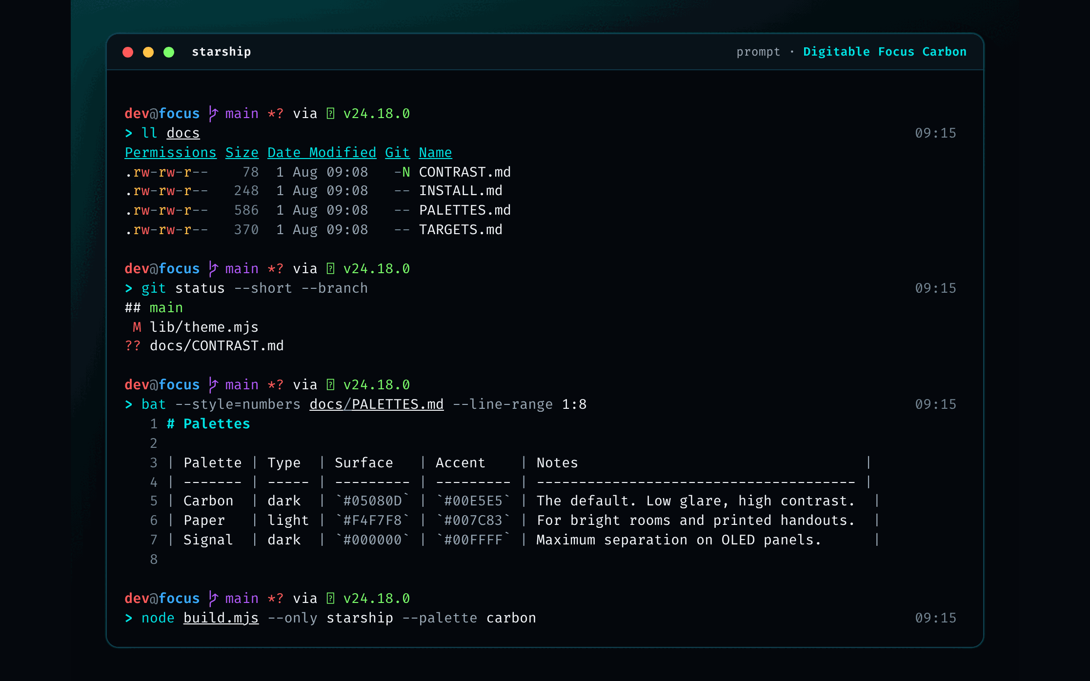Click the git branch icon above the bat command
Viewport: 1090px width, 681px height.
(213, 385)
